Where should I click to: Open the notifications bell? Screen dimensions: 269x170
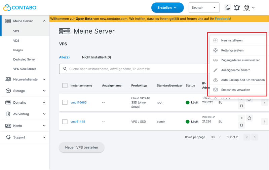tap(237, 8)
